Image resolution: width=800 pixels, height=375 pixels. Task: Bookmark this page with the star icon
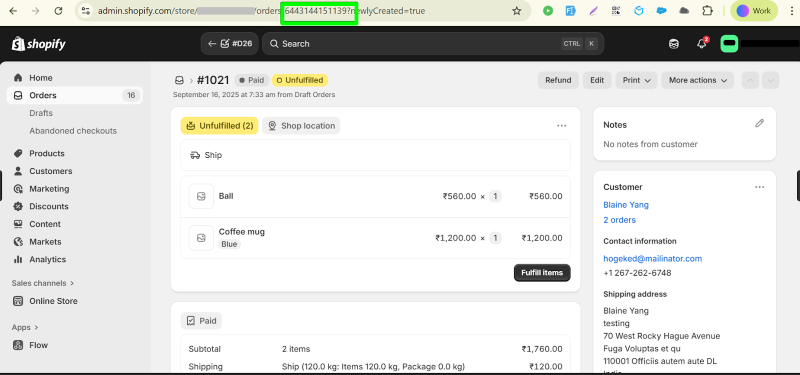coord(517,10)
